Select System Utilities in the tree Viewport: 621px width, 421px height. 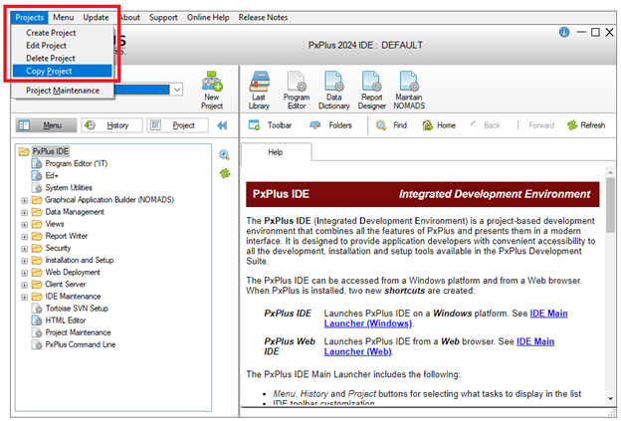coord(69,188)
